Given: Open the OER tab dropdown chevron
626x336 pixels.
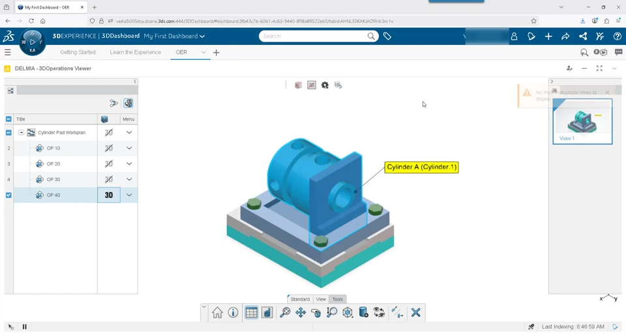Looking at the screenshot, I should 203,53.
